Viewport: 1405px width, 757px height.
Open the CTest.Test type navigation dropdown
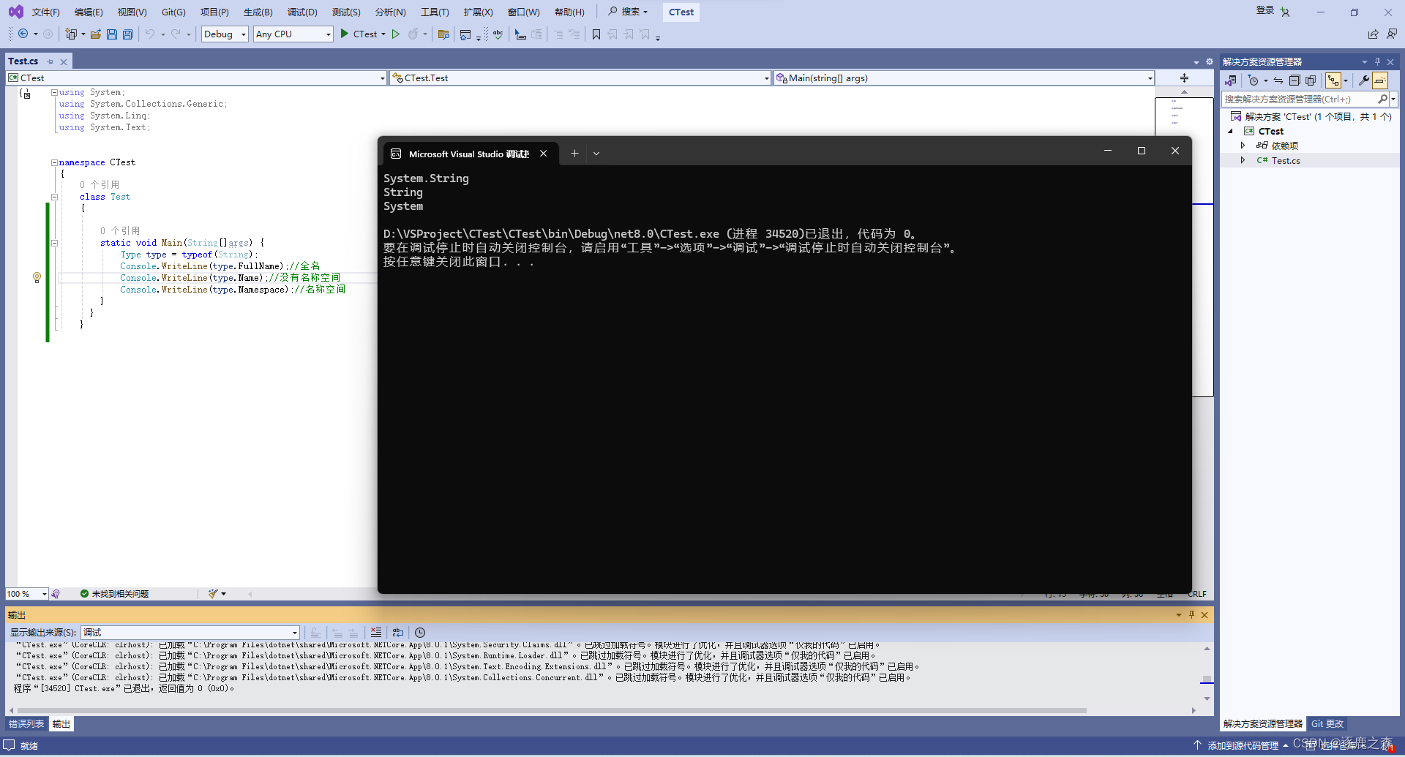(x=580, y=78)
